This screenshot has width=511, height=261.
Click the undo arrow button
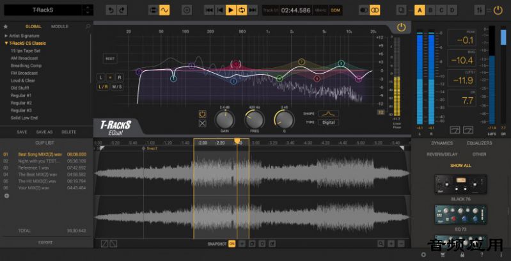click(x=111, y=10)
